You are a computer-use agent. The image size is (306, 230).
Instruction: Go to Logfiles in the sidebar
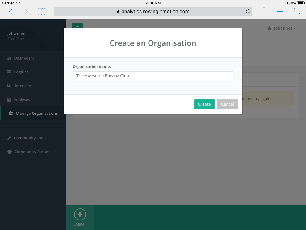21,72
